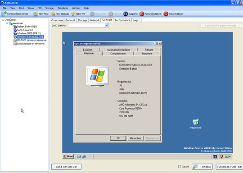Collapse the XenCenter root tree node
Screen dimensions: 243x173
tap(3, 20)
